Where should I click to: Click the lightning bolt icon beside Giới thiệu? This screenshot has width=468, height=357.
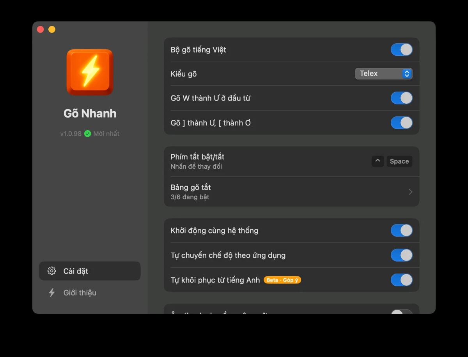pyautogui.click(x=52, y=293)
